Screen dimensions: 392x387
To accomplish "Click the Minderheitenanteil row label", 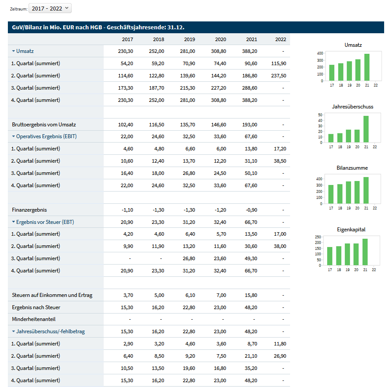I will point(34,319).
